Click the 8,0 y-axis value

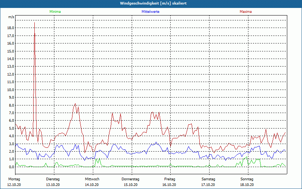tap(11, 105)
